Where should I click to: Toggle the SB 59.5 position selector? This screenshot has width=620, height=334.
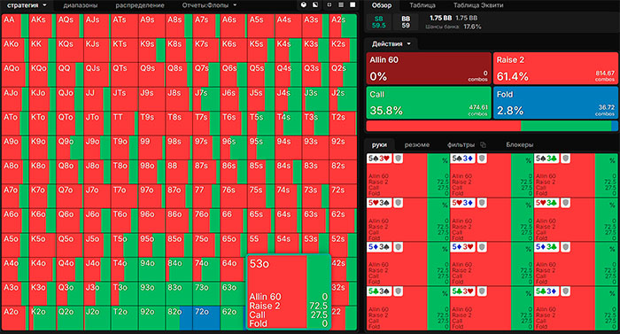(x=378, y=22)
